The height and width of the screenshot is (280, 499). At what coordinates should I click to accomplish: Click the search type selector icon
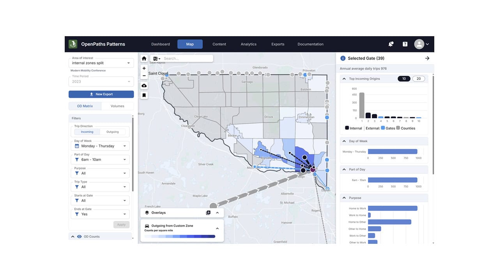[x=157, y=58]
